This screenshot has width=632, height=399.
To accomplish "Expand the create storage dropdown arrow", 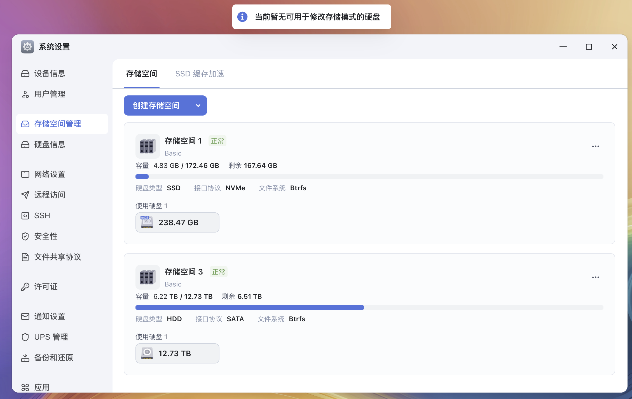I will coord(198,105).
